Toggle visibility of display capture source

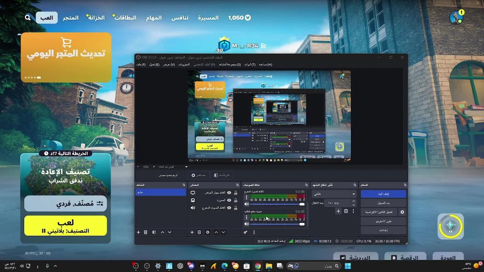(x=229, y=193)
